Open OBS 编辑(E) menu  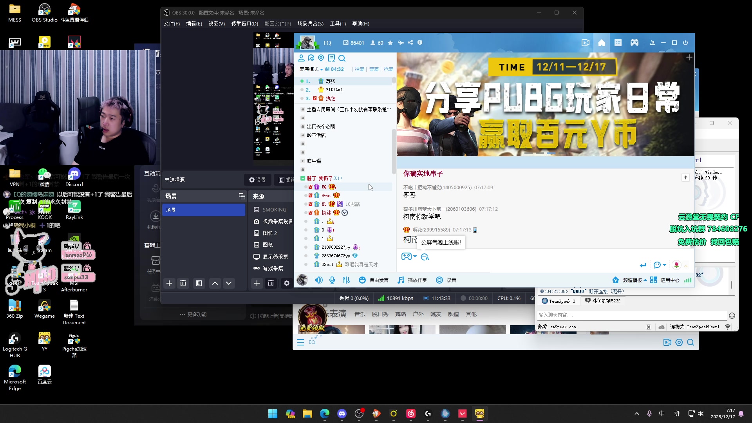click(194, 23)
